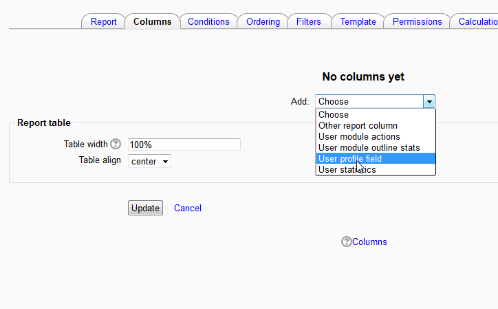Image resolution: width=498 pixels, height=309 pixels.
Task: Open the Conditions tab
Action: [208, 21]
